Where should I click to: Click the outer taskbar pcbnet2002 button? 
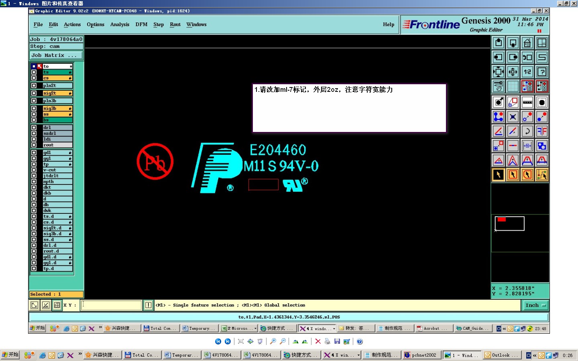[421, 355]
